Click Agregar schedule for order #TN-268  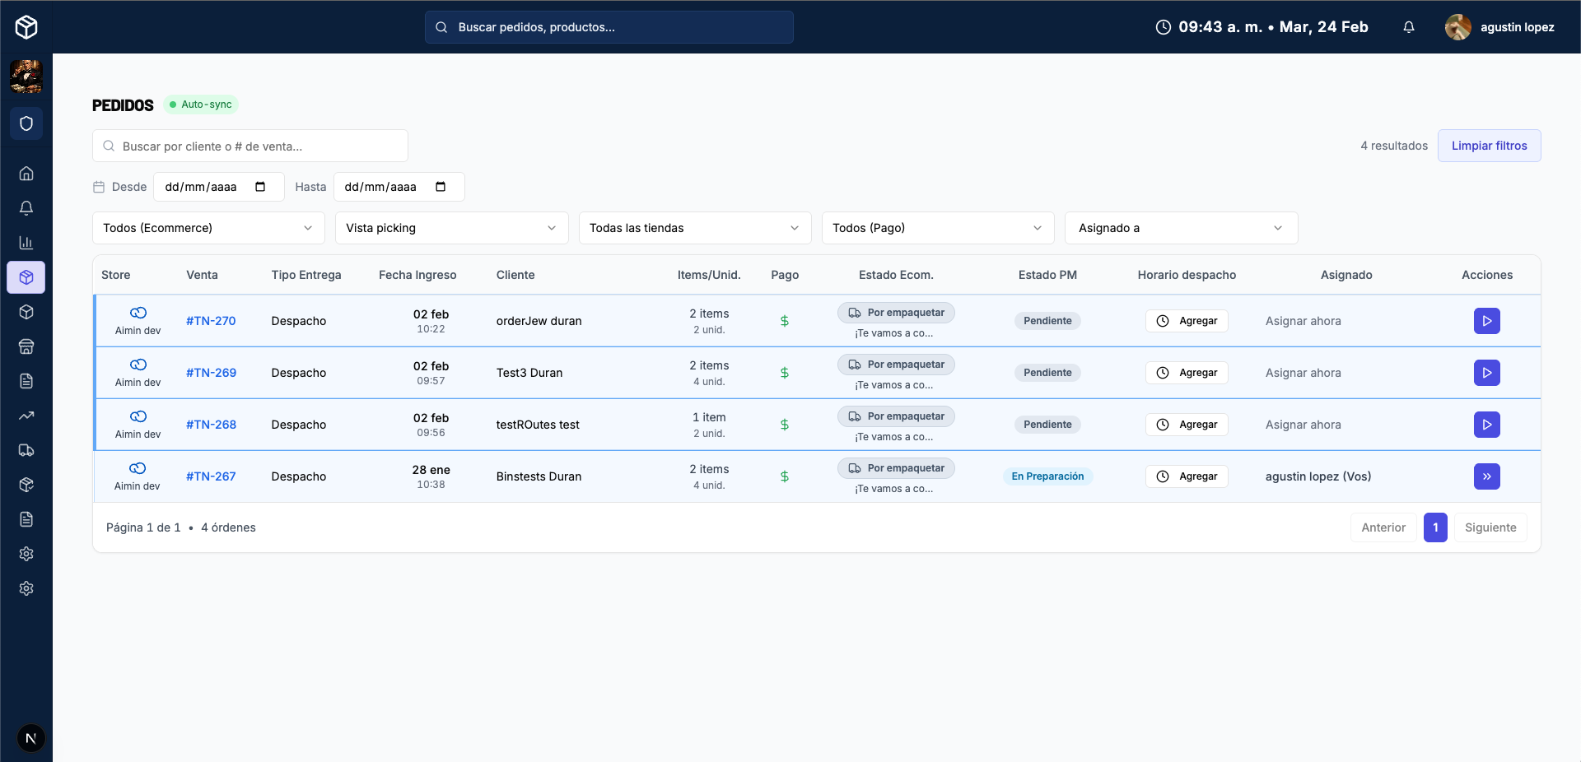coord(1187,425)
